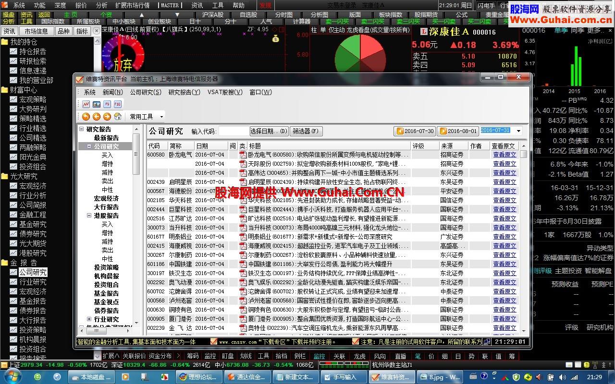
Task: Collapse the 光大研究 folder in sidebar
Action: click(4, 176)
